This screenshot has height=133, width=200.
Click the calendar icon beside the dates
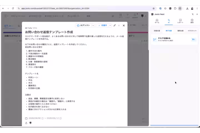[x=26, y=118]
